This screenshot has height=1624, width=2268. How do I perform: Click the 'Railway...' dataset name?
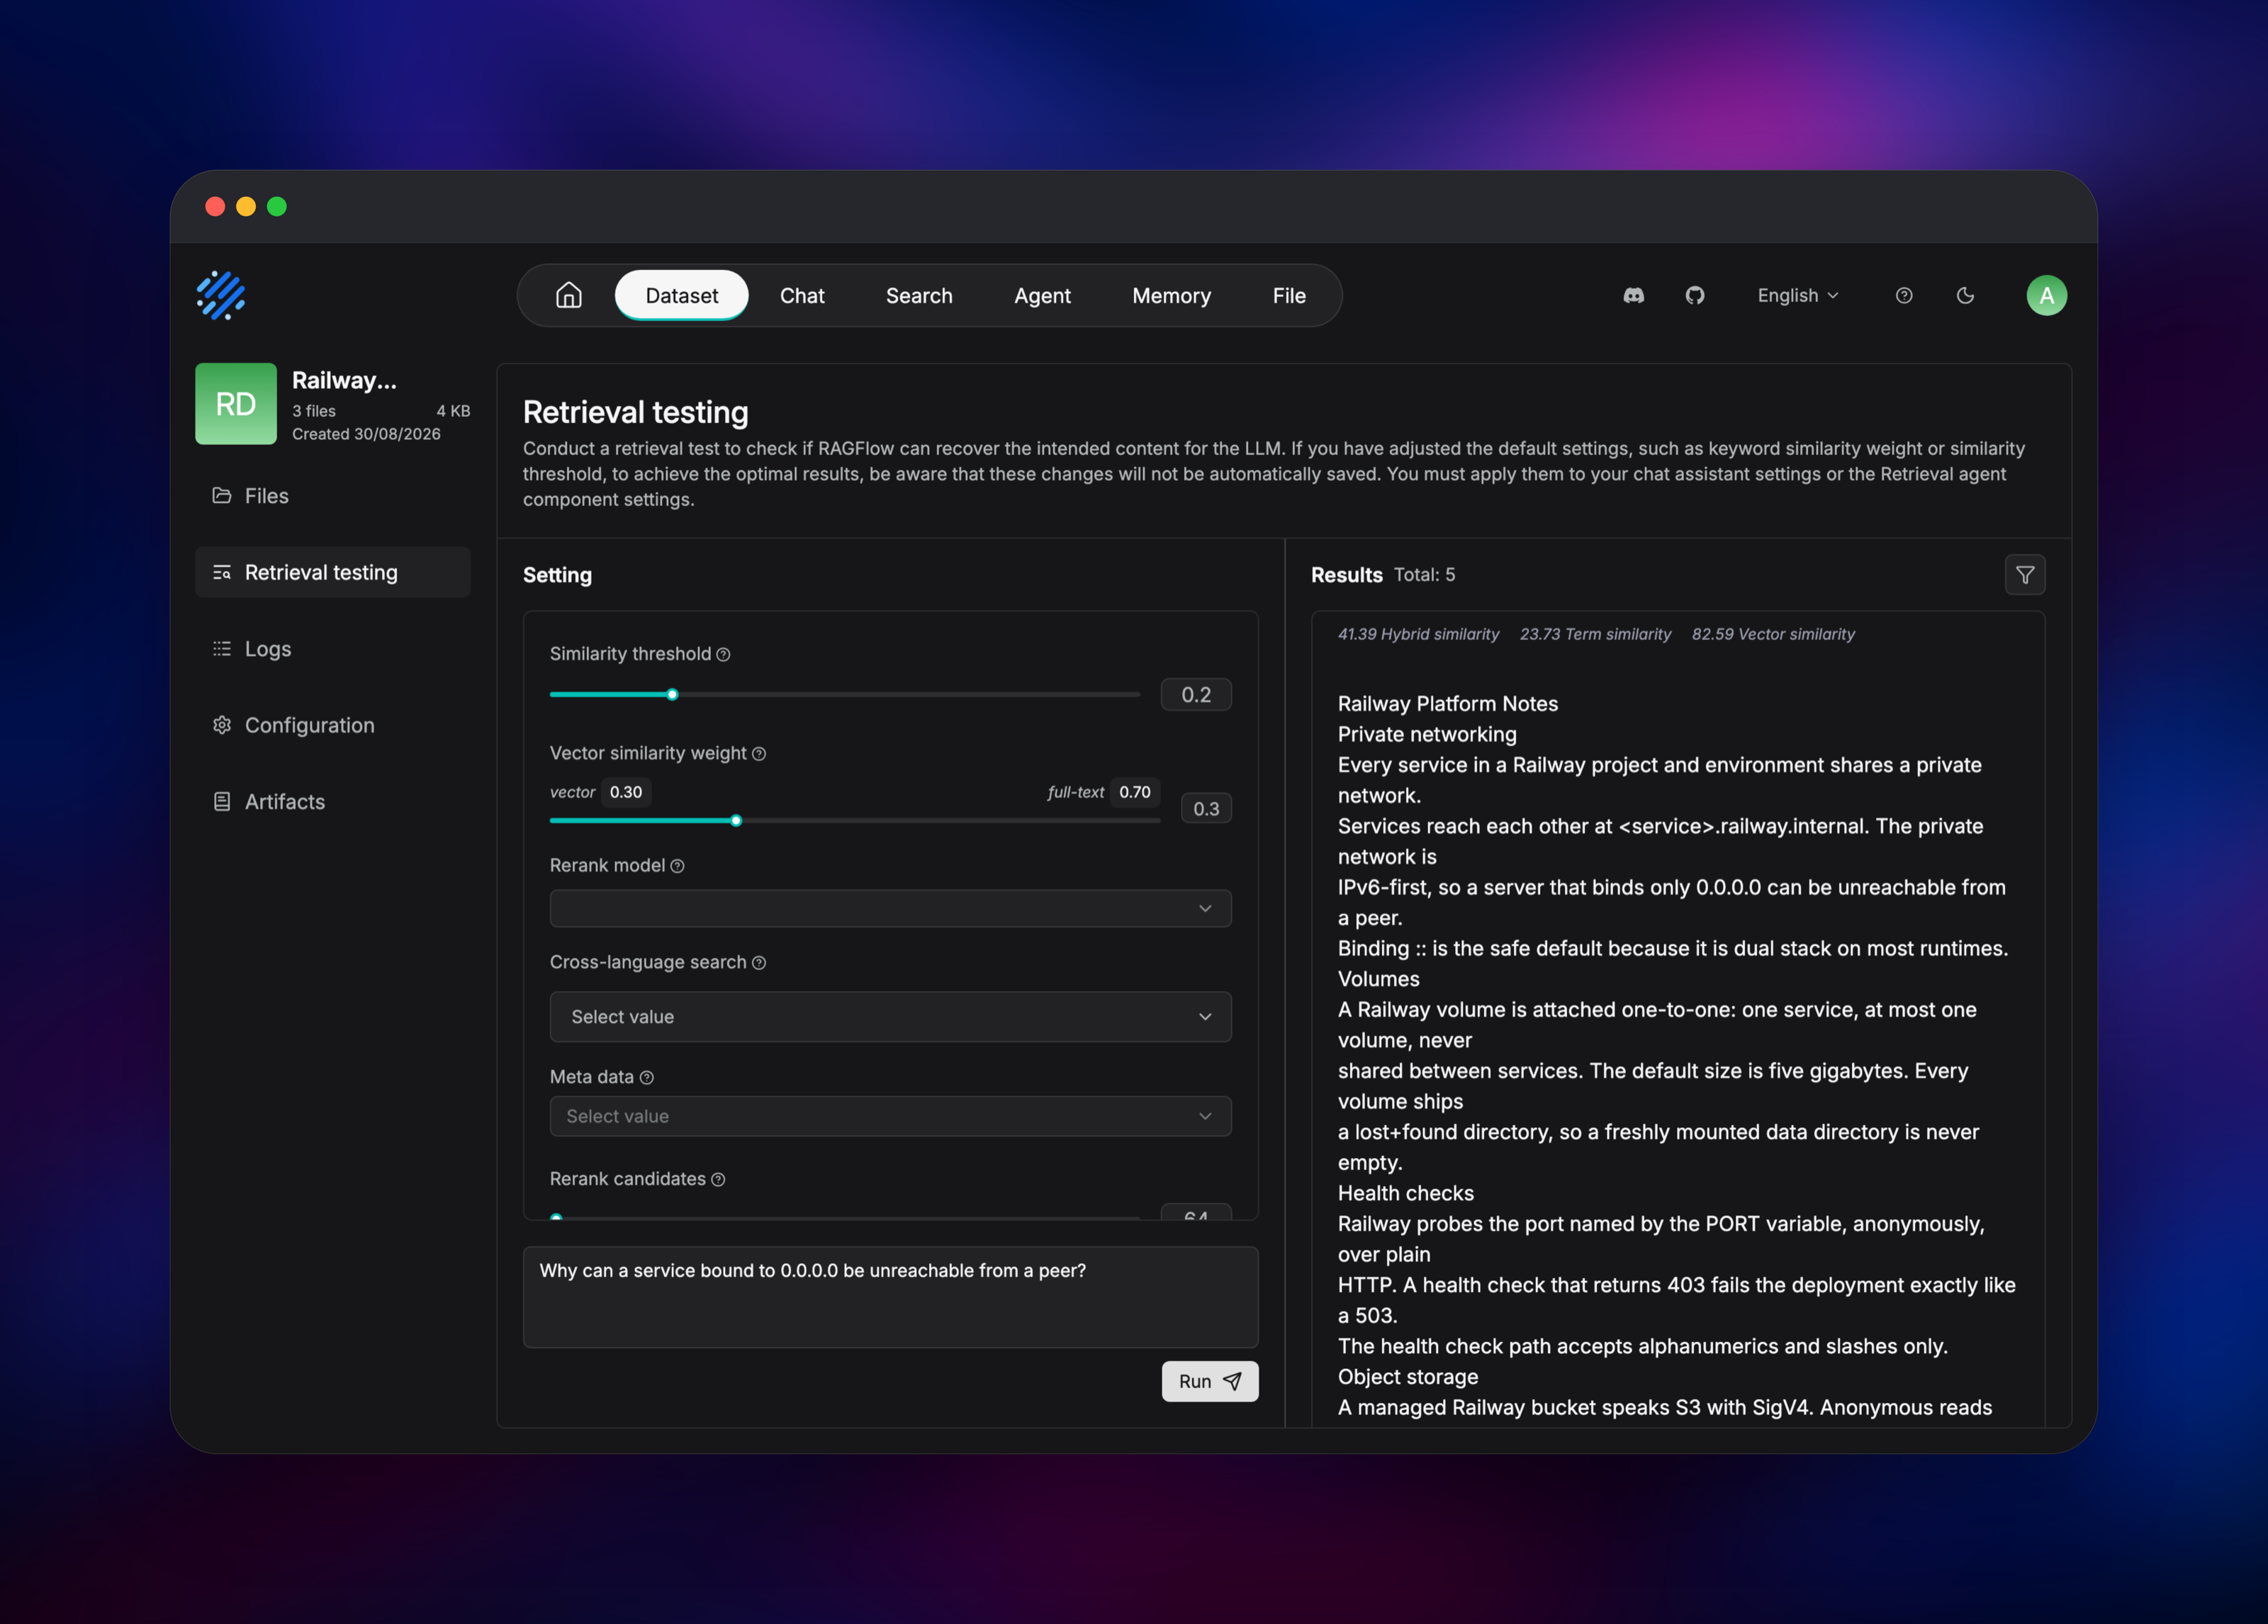344,380
